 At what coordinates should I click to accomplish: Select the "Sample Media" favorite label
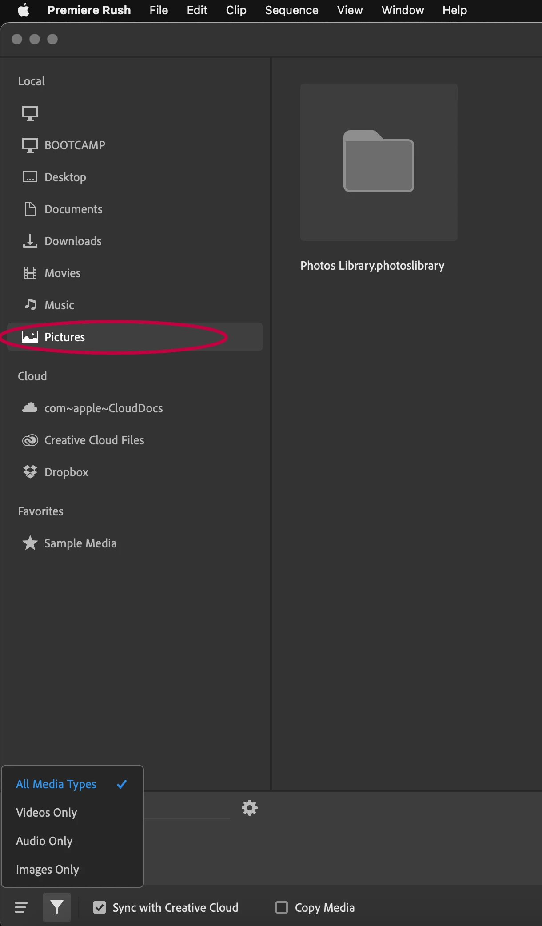point(80,543)
